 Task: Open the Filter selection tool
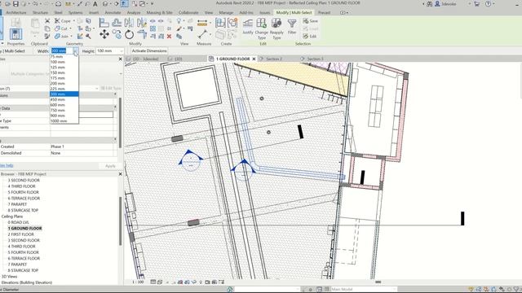pyautogui.click(x=292, y=27)
